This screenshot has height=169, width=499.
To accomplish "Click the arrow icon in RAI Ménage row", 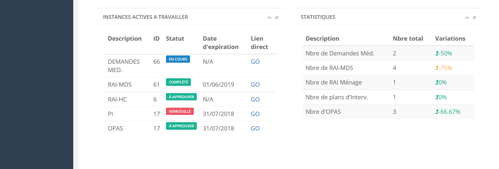I will [x=437, y=82].
